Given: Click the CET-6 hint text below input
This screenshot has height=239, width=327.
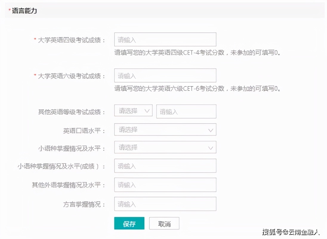Looking at the screenshot, I should tap(197, 89).
